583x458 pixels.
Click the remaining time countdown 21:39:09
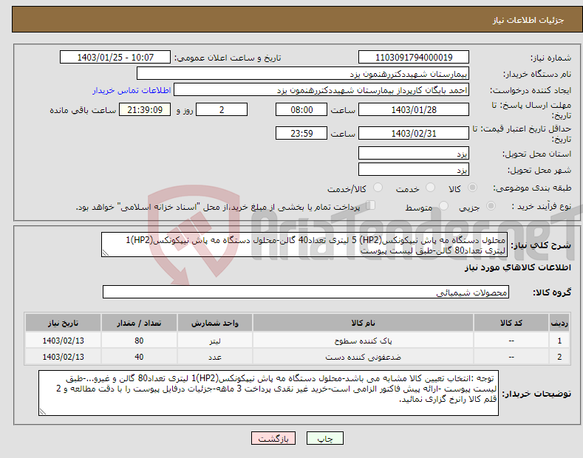145,109
